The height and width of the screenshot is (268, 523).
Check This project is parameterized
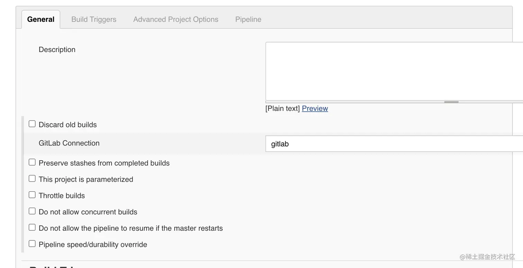[32, 179]
